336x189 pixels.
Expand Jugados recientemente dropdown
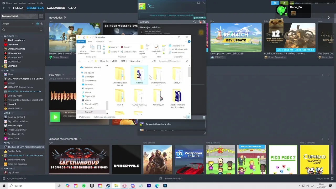[x=80, y=139]
